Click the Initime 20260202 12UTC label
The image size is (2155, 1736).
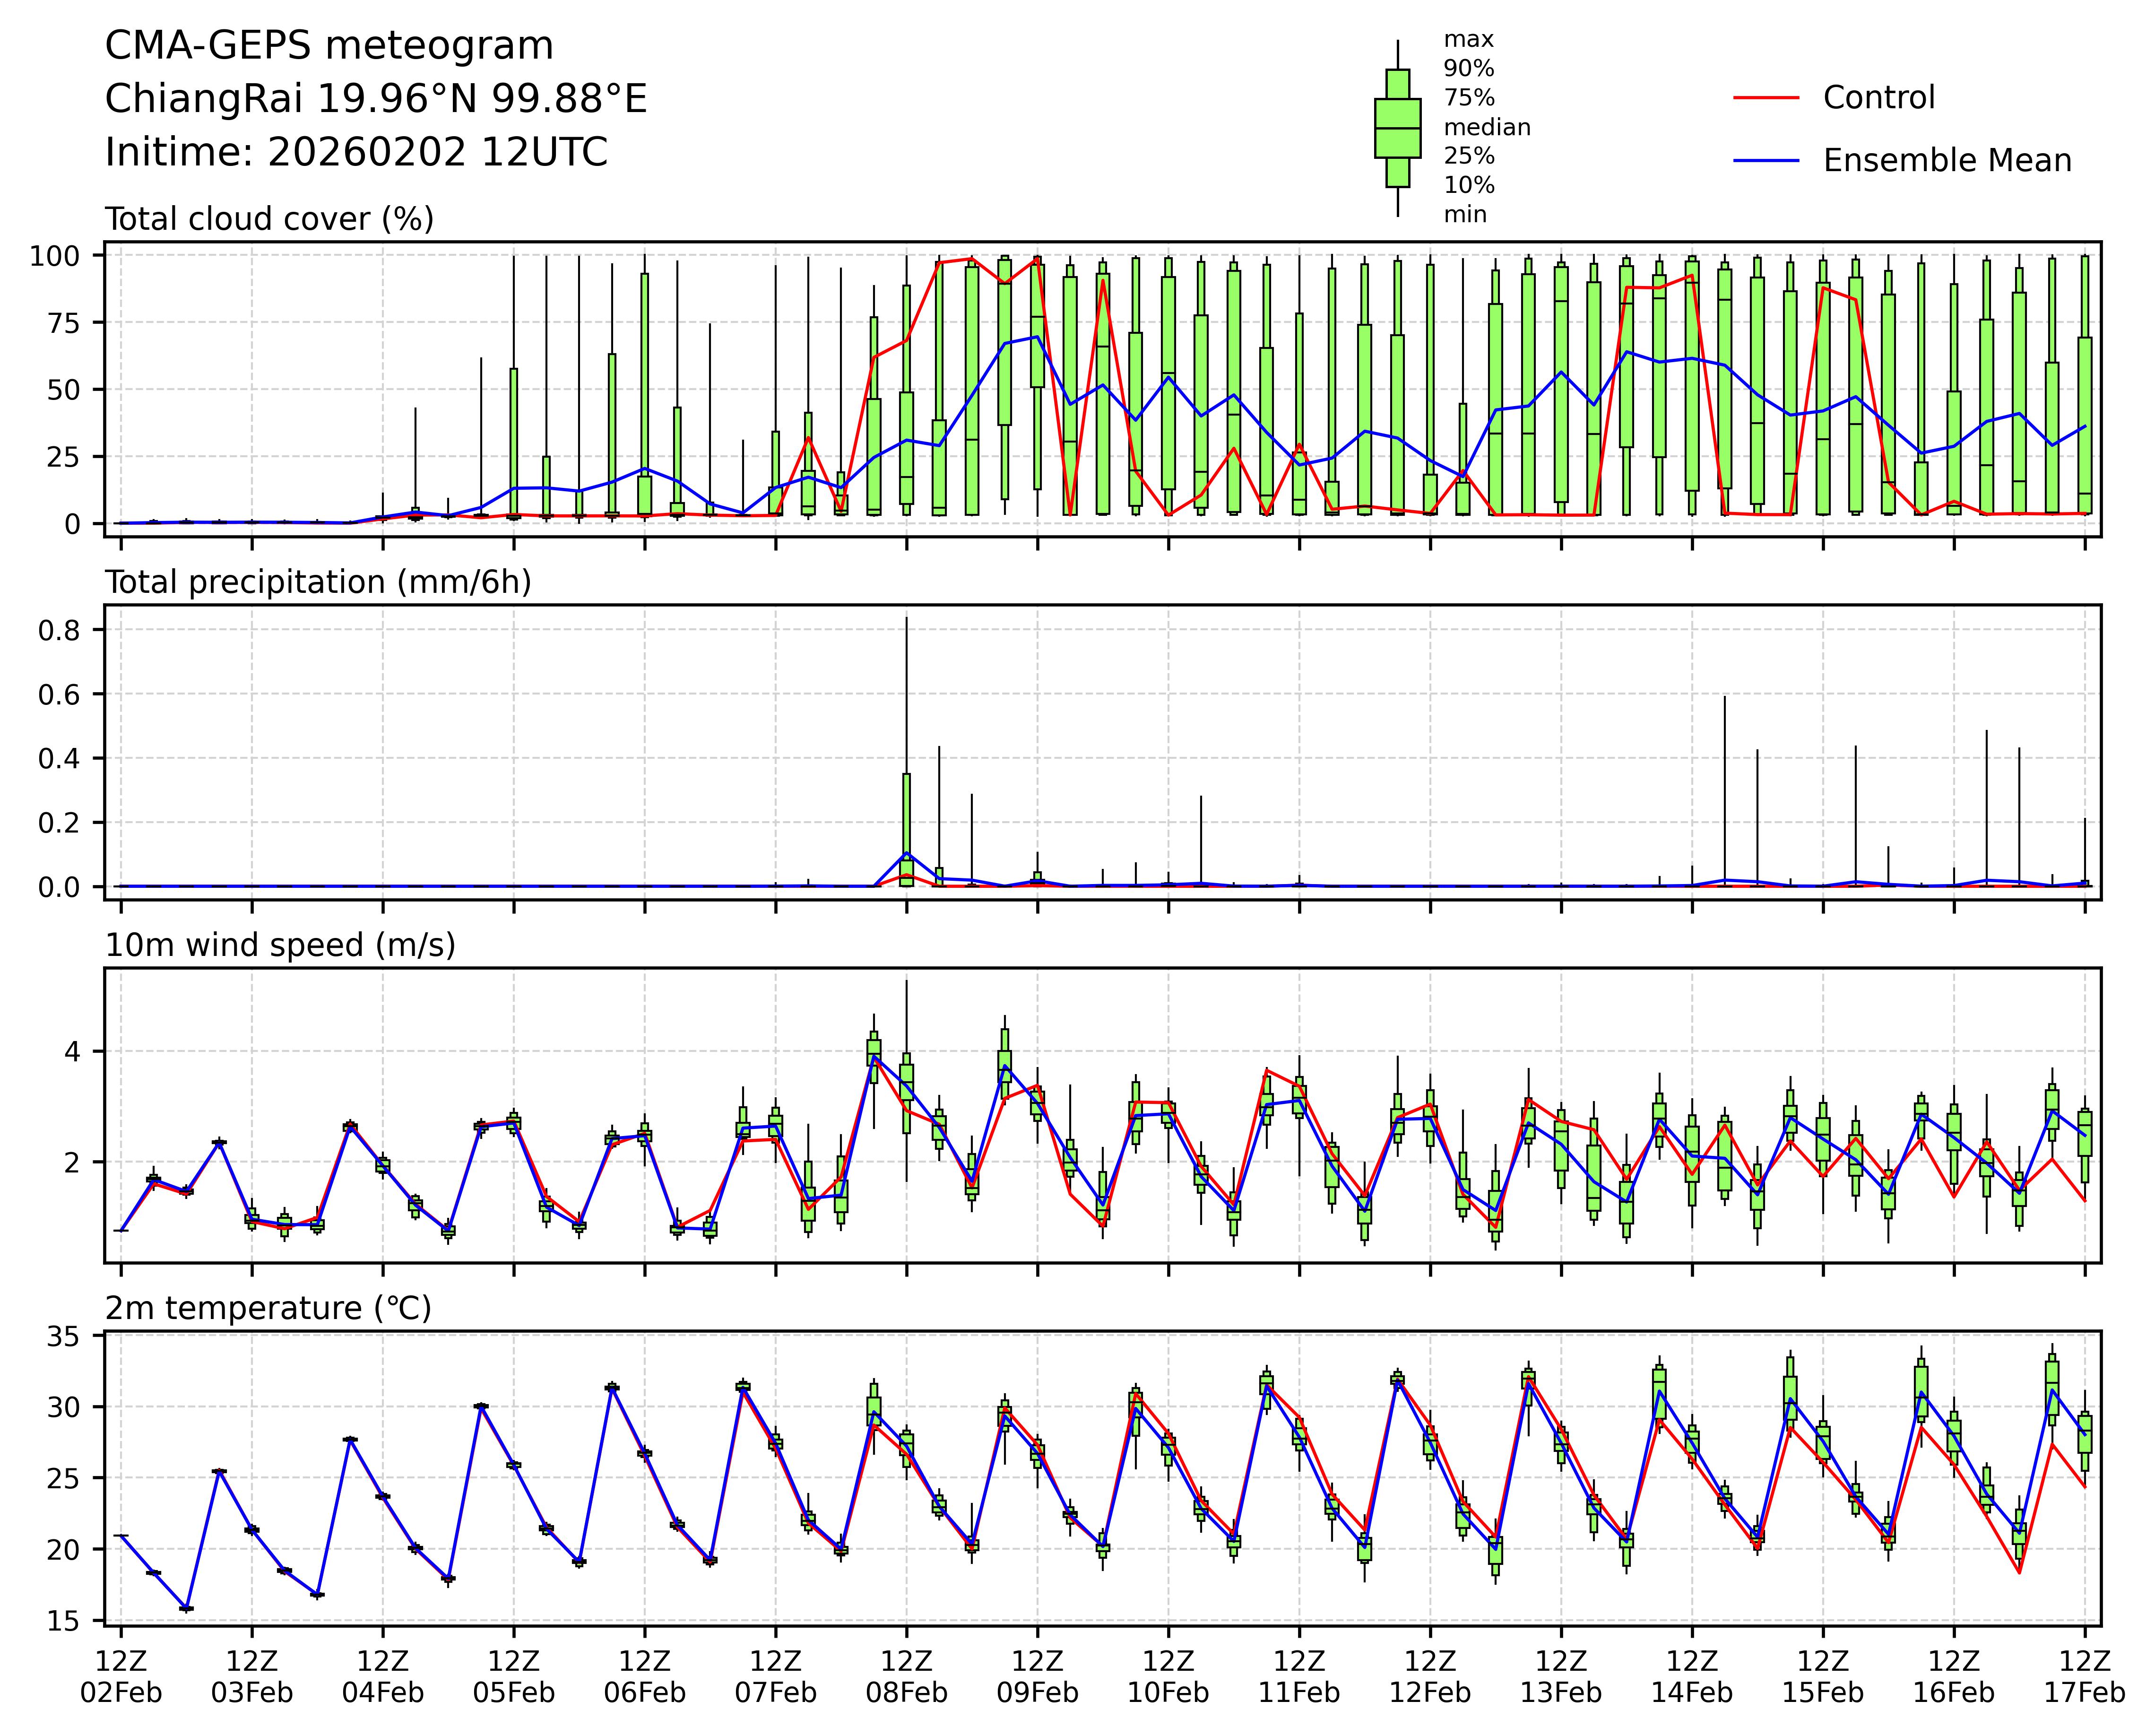coord(356,152)
